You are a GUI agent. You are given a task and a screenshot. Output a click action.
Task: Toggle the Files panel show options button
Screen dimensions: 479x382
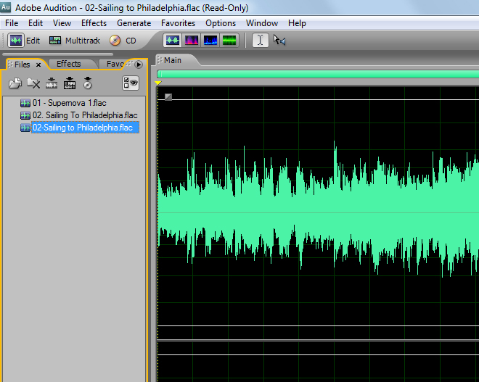(x=131, y=83)
